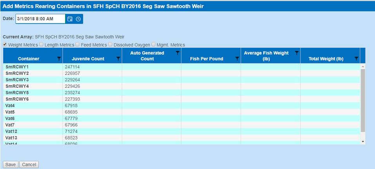The image size is (375, 169).
Task: Click the Total Weight filter icon
Action: tap(356, 59)
